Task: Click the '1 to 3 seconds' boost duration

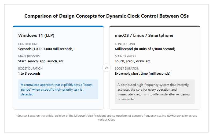Action: pos(29,73)
